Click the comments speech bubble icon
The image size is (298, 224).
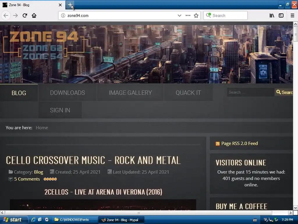[11, 179]
